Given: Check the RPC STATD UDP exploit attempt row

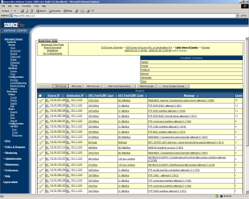Looking at the screenshot, I should [x=43, y=143].
